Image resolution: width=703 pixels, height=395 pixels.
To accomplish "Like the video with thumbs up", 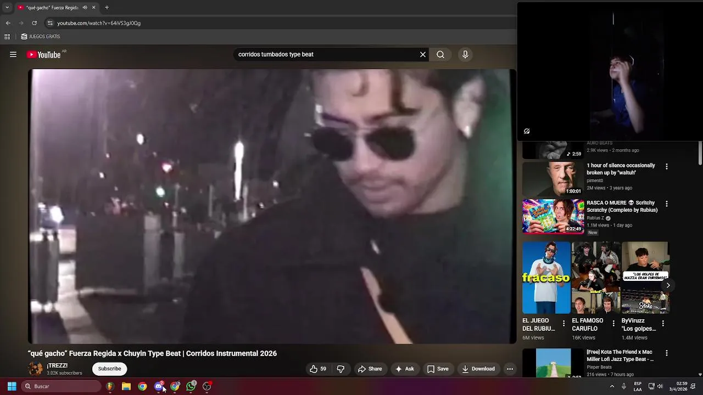I will click(x=318, y=369).
